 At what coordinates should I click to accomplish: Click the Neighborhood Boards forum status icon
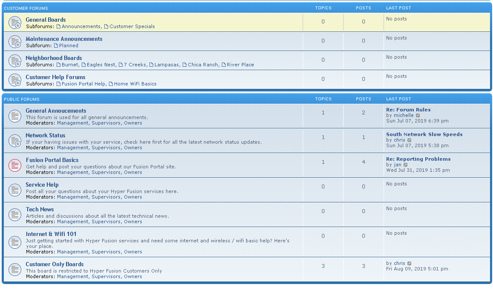[15, 61]
